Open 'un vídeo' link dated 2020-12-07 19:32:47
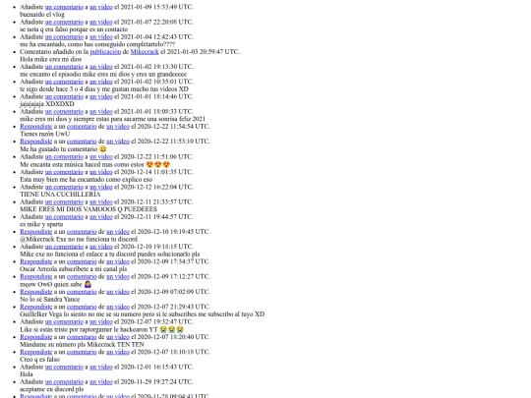Image resolution: width=531 pixels, height=398 pixels. click(101, 321)
